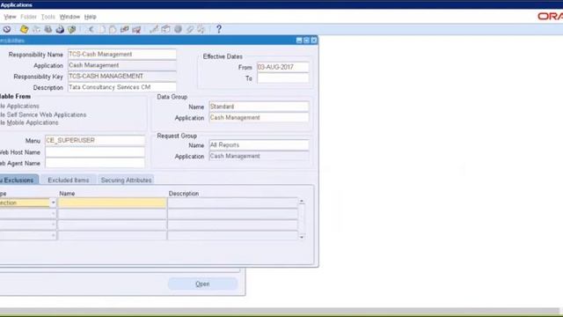The height and width of the screenshot is (317, 563).
Task: Click the Effective Dates From field
Action: [283, 67]
